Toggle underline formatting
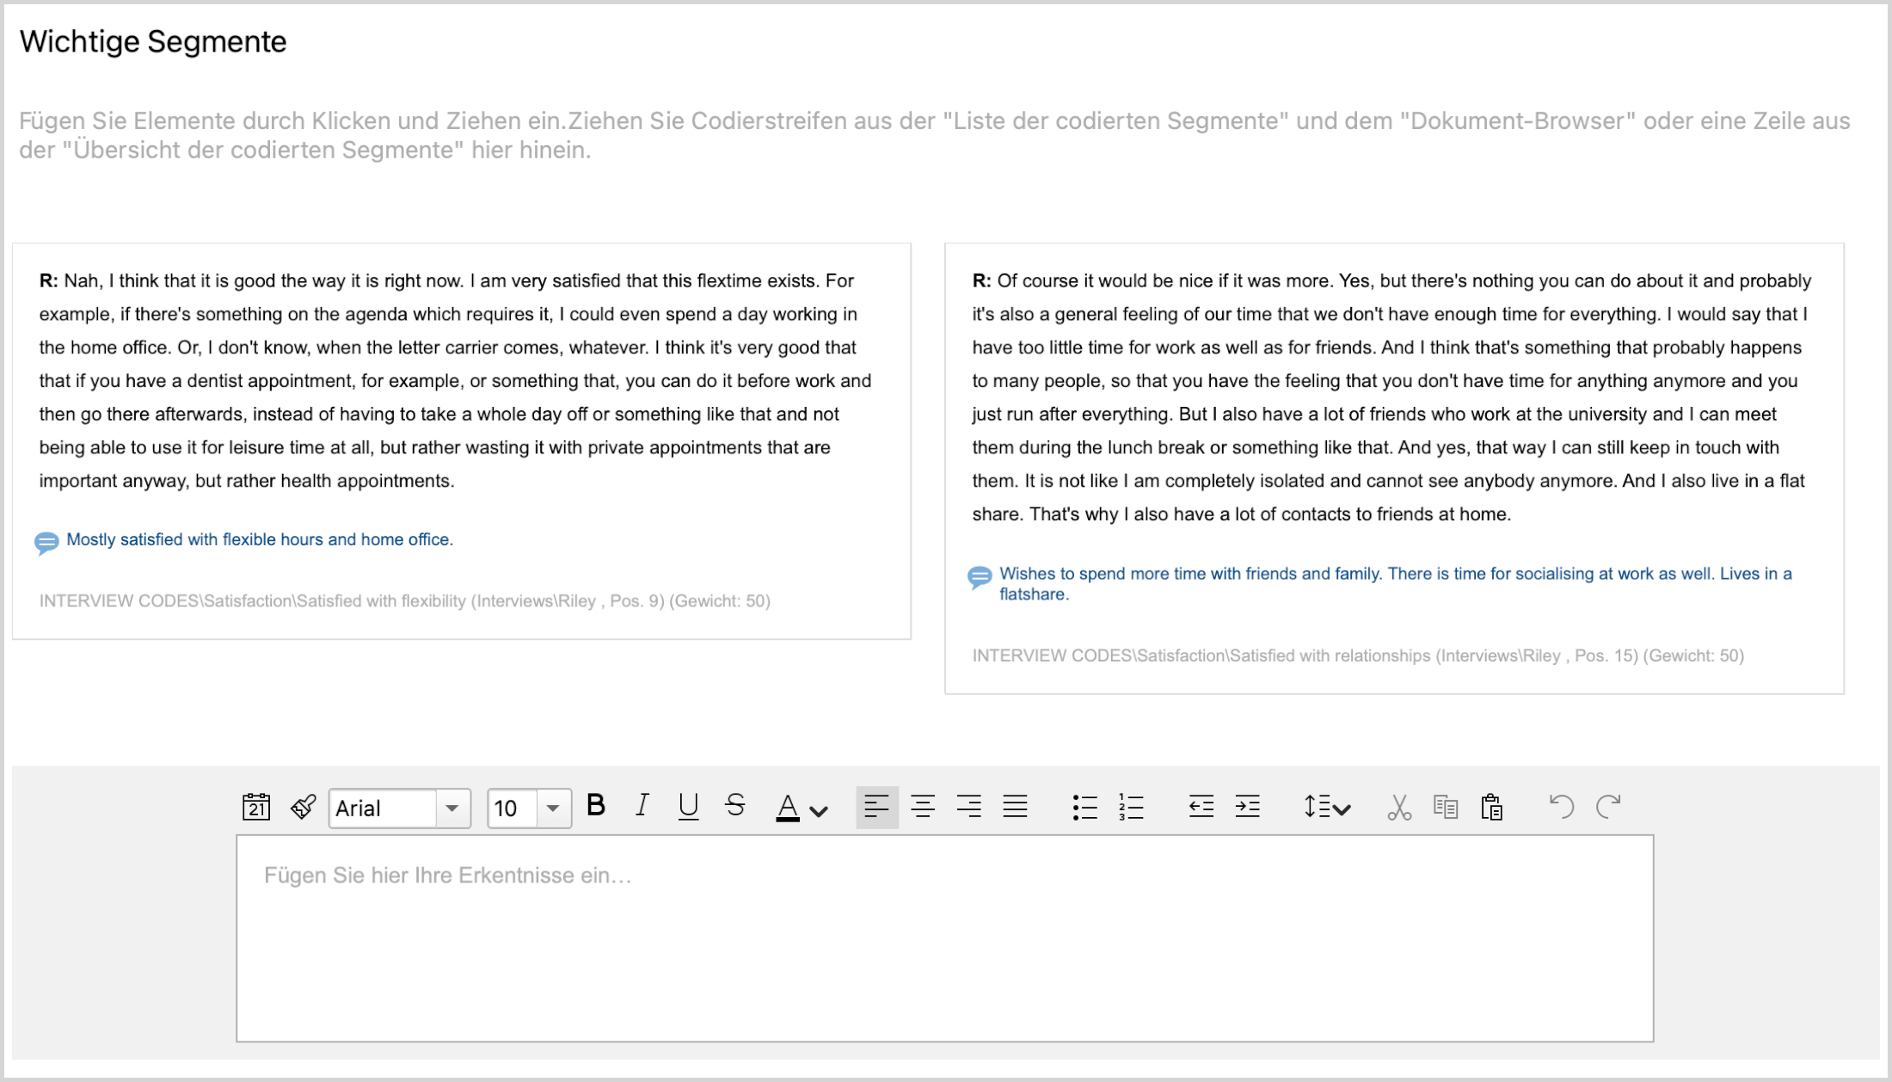Image resolution: width=1892 pixels, height=1082 pixels. pos(688,806)
